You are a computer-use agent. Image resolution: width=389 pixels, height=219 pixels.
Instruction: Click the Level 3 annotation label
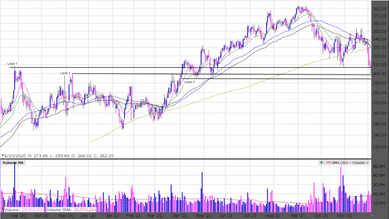(189, 81)
